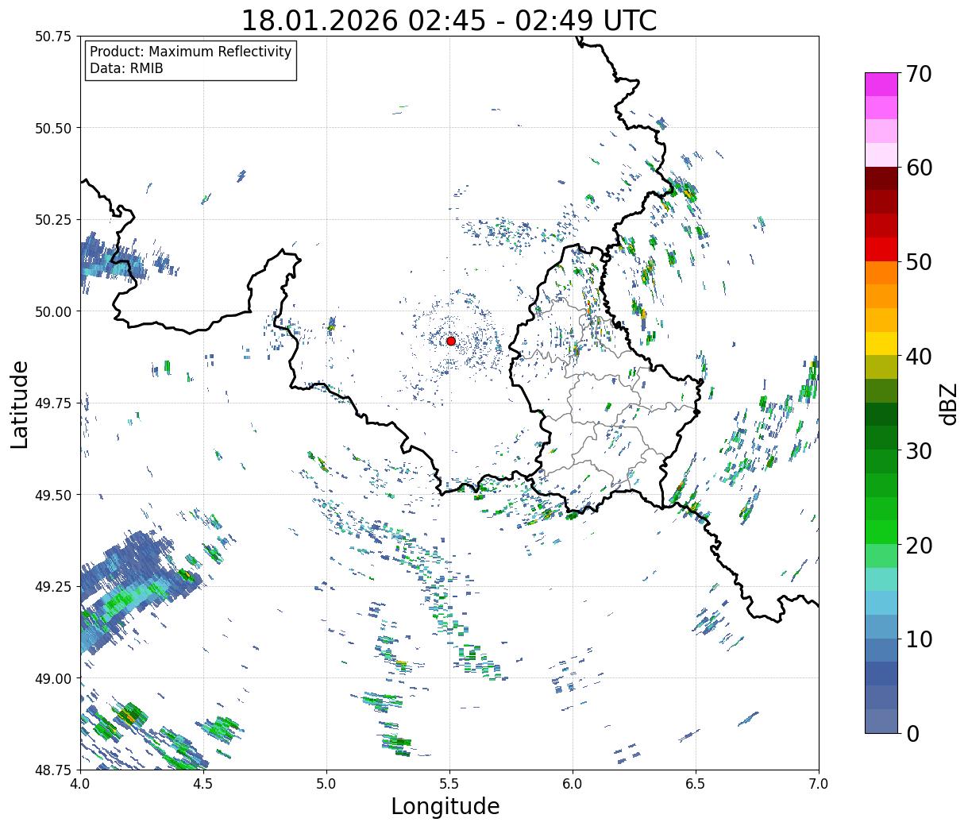Click the longitude tick label 6.5
968x826 pixels.
click(696, 784)
